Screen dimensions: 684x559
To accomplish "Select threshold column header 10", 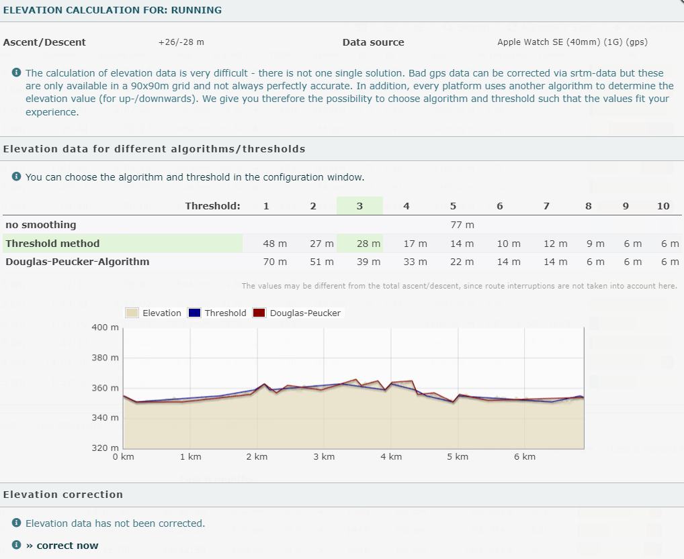I will (663, 206).
